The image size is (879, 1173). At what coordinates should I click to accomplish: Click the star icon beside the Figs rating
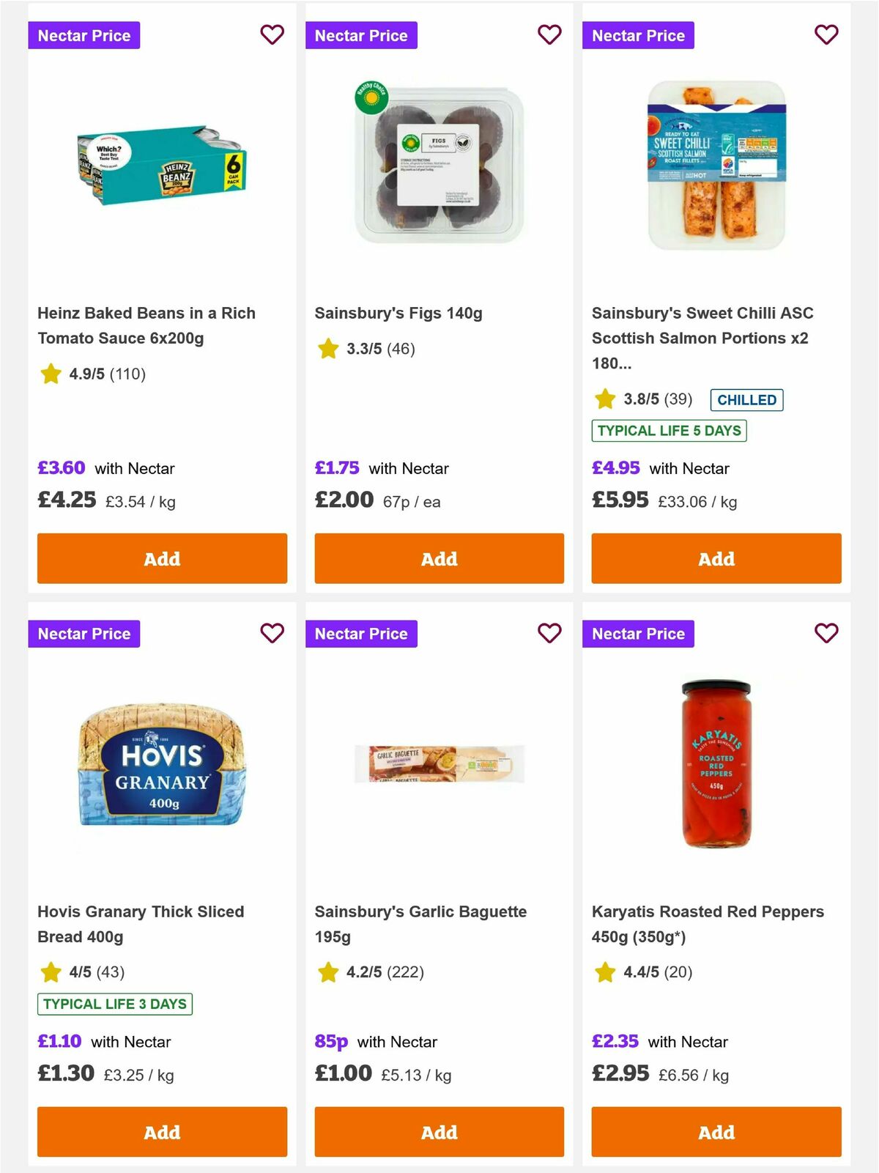(327, 349)
